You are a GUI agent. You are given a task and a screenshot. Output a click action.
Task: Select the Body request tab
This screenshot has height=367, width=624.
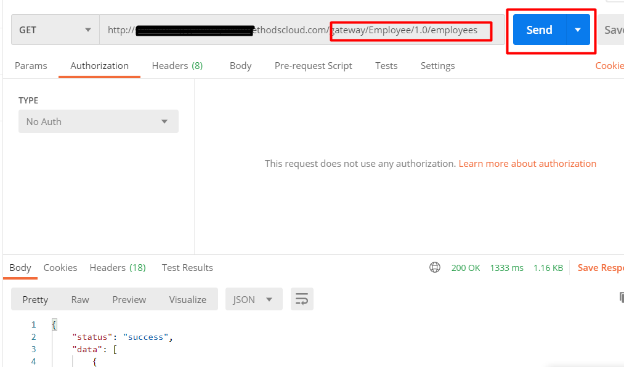(x=240, y=66)
